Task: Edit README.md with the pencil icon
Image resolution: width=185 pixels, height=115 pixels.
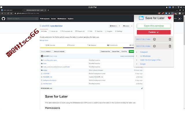Action: point(142,88)
